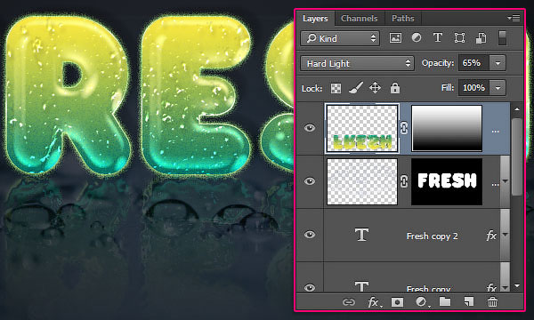The height and width of the screenshot is (320, 534).
Task: Hide the Fresh copy layer
Action: (310, 288)
